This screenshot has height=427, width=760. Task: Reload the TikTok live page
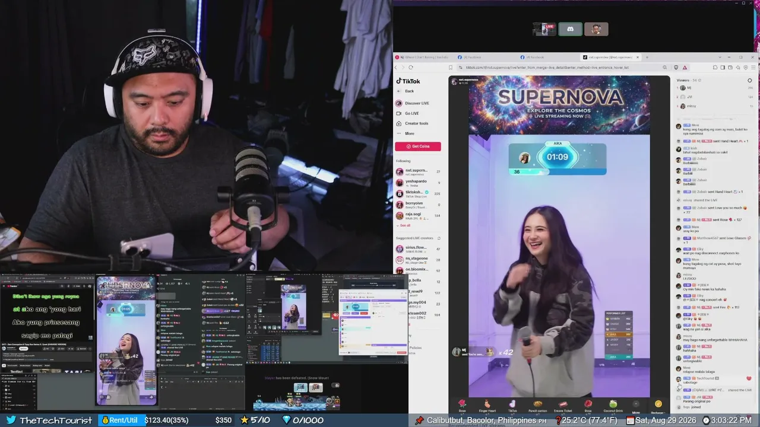pyautogui.click(x=411, y=68)
